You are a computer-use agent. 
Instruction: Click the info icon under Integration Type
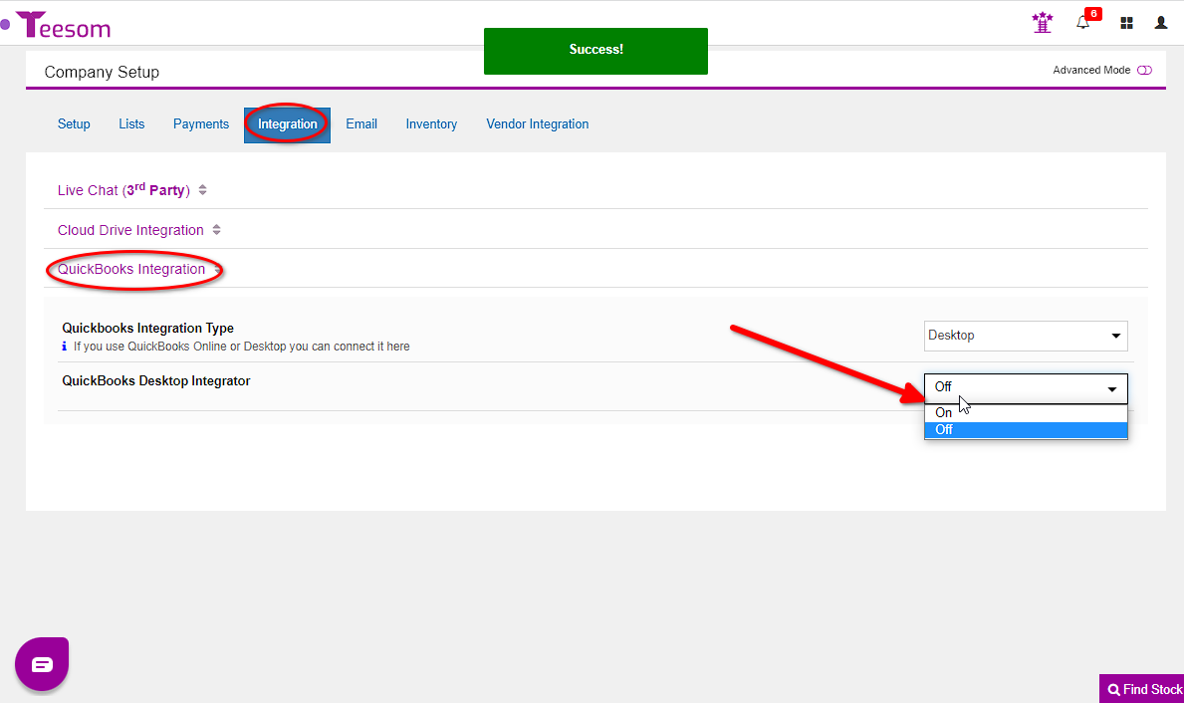(64, 347)
